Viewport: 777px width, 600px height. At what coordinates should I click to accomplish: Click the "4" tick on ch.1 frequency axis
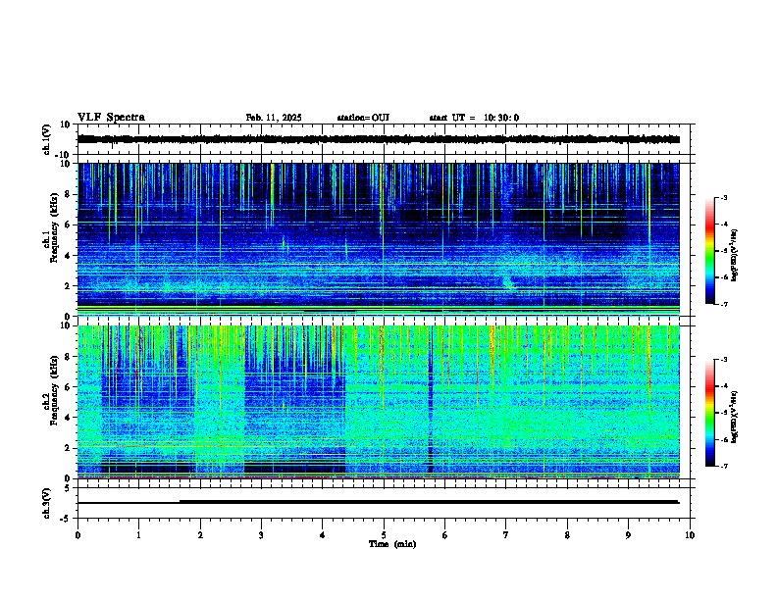pos(68,256)
